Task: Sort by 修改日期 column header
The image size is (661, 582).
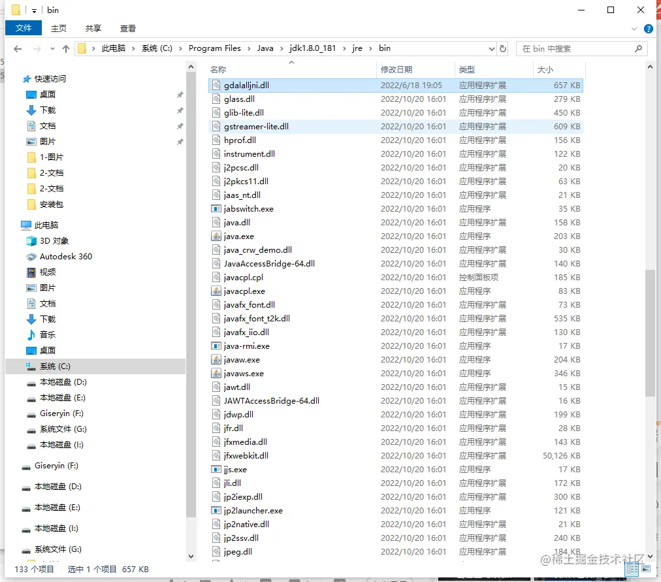Action: (x=415, y=69)
